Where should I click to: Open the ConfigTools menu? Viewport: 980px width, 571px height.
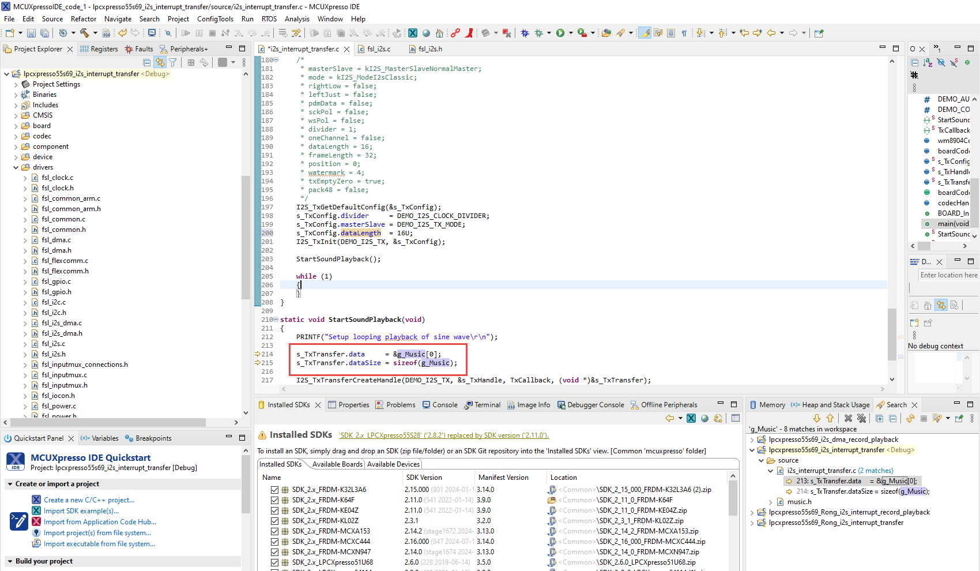[215, 19]
